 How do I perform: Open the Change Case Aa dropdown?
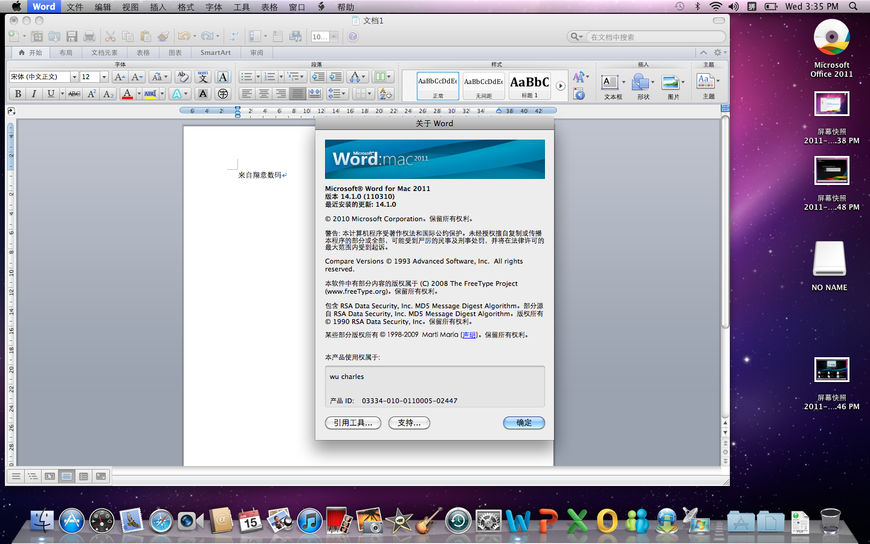[x=159, y=77]
